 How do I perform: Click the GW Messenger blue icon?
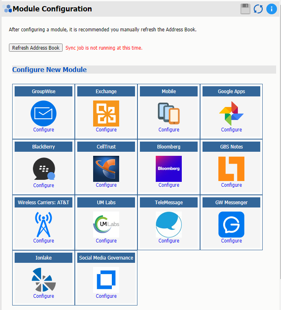click(231, 225)
